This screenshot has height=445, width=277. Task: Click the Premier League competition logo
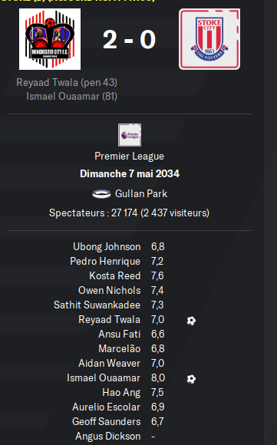click(x=130, y=135)
